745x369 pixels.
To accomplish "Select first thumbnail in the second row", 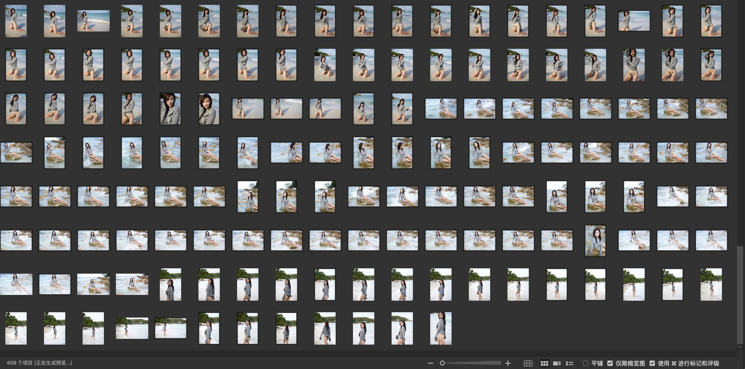I will pos(16,65).
